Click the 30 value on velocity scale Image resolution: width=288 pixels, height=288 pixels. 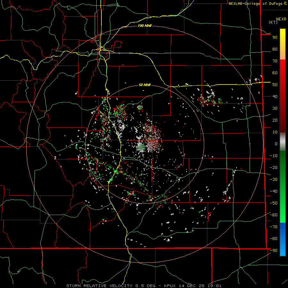tap(275, 108)
